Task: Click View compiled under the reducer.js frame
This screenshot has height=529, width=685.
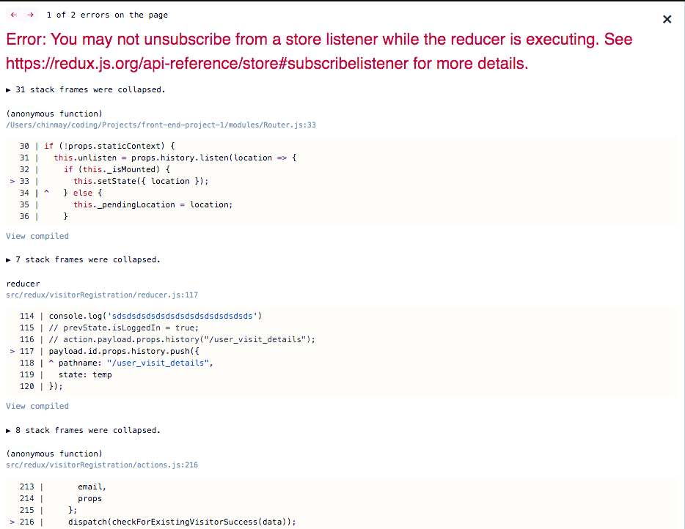Action: [37, 405]
